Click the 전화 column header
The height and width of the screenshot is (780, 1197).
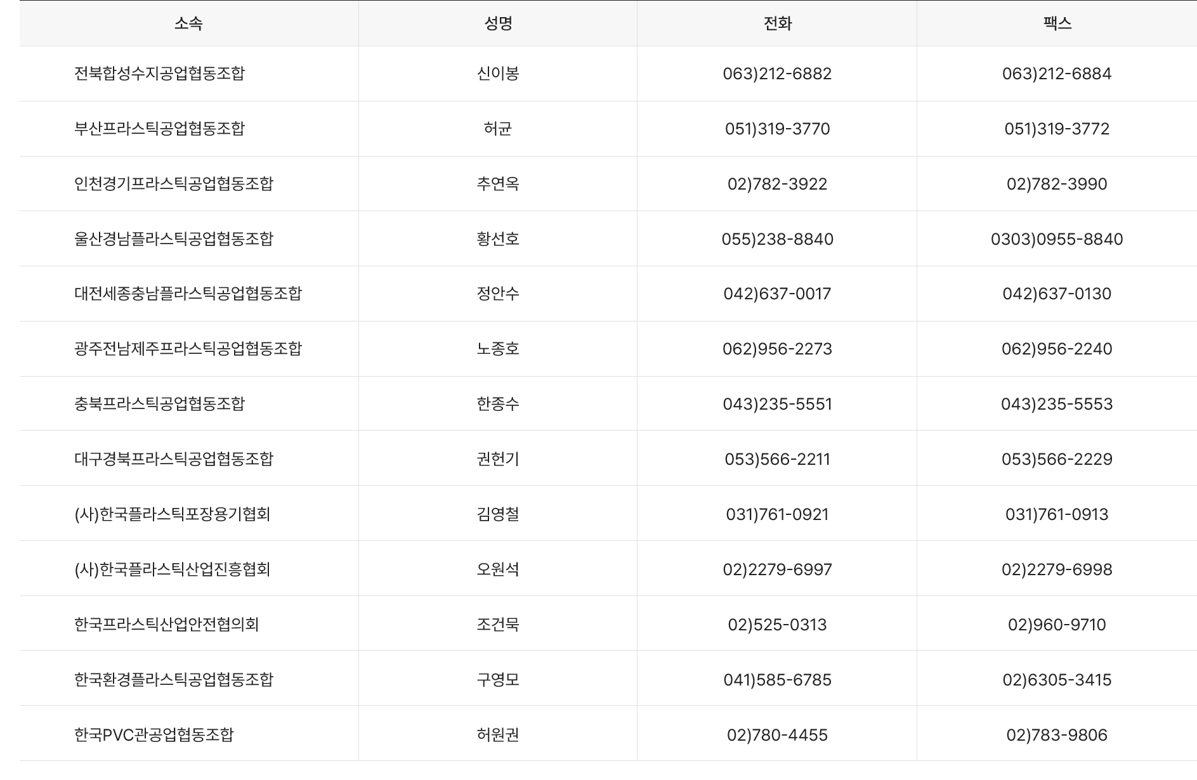tap(777, 23)
